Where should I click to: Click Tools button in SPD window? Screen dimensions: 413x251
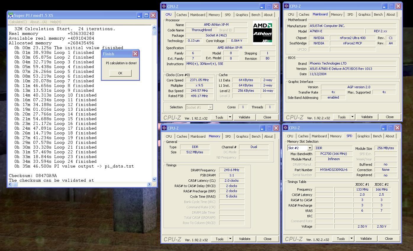tap(341, 239)
